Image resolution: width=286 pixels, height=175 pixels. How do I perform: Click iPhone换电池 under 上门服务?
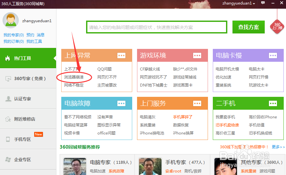152,133
